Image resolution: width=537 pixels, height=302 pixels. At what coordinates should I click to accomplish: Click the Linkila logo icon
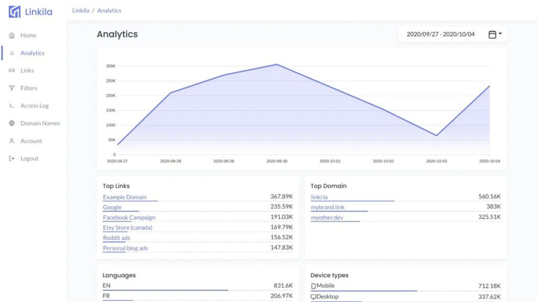[x=14, y=12]
